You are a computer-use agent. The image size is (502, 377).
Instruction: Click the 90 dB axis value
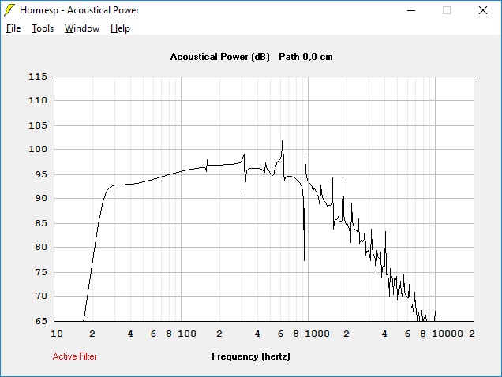click(x=41, y=198)
